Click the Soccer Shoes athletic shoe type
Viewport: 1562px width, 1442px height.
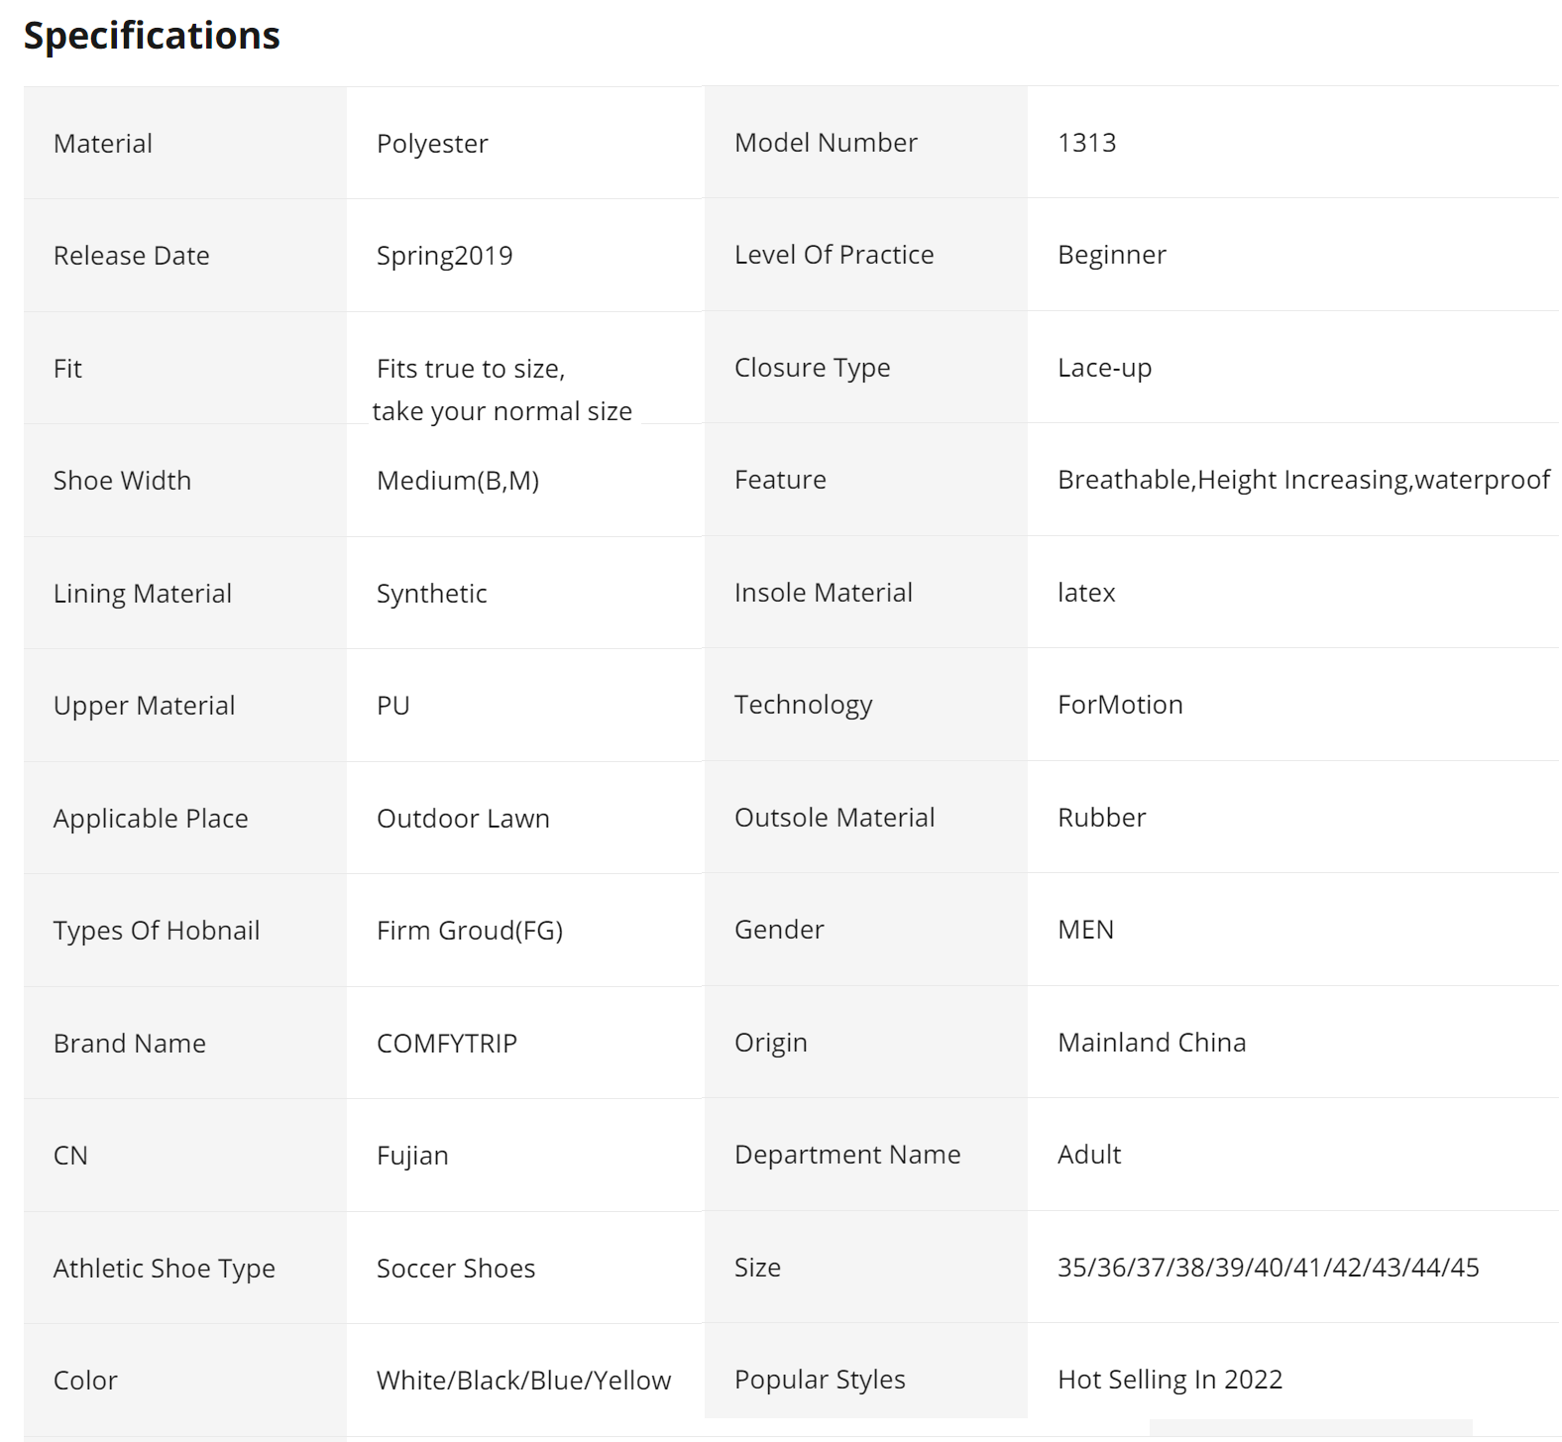coord(456,1269)
